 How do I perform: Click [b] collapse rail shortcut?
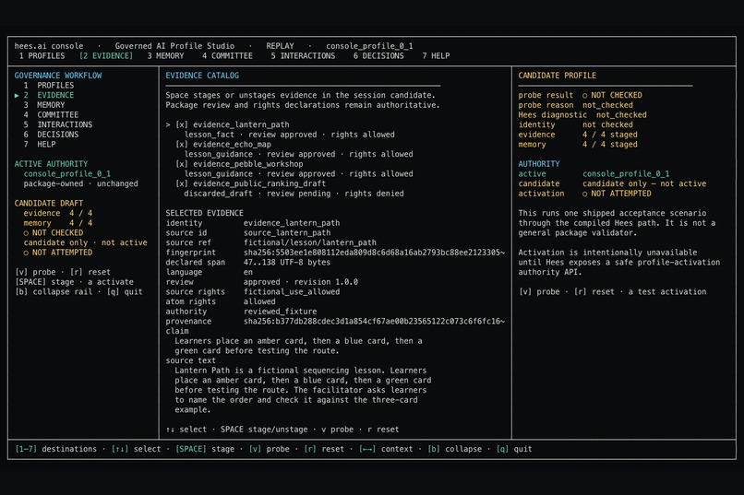[54, 292]
